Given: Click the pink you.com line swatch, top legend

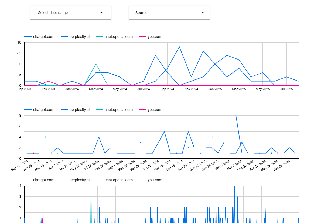Looking at the screenshot, I should tap(143, 37).
